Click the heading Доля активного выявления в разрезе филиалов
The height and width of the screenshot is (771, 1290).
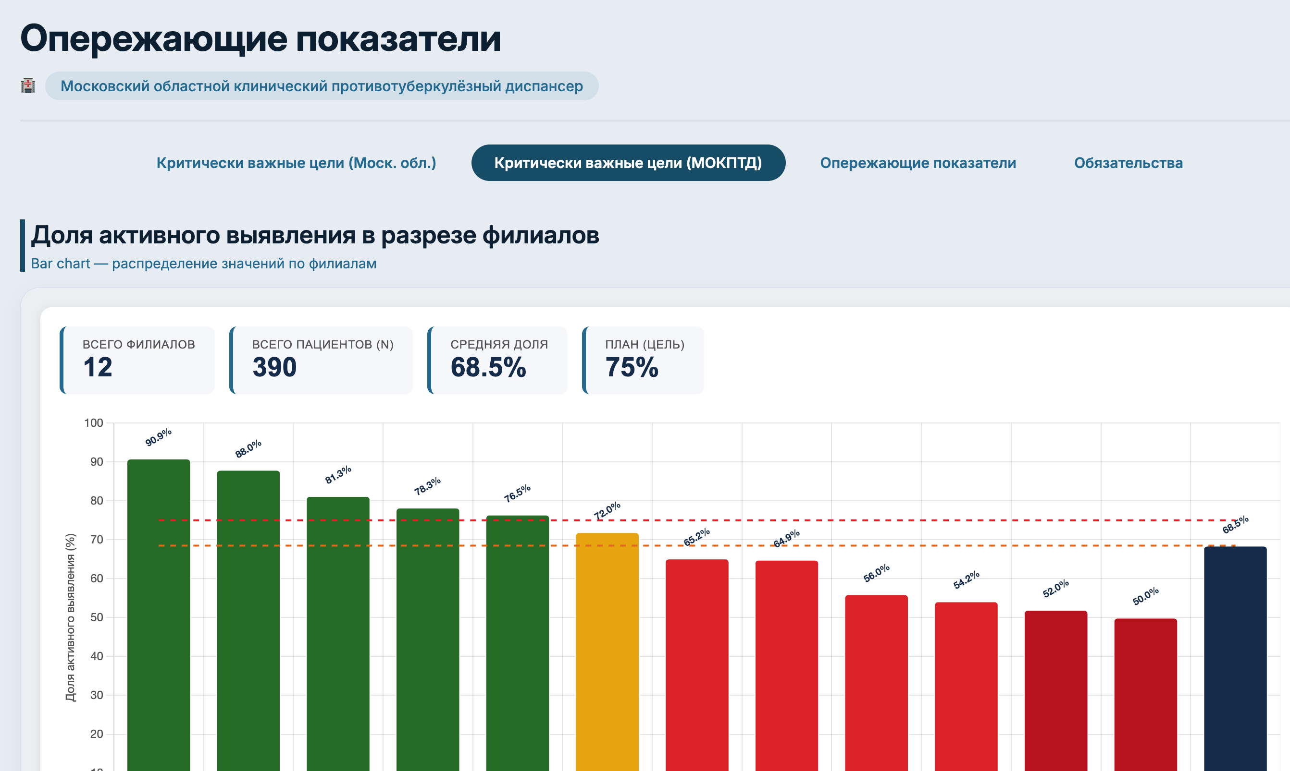pyautogui.click(x=315, y=235)
